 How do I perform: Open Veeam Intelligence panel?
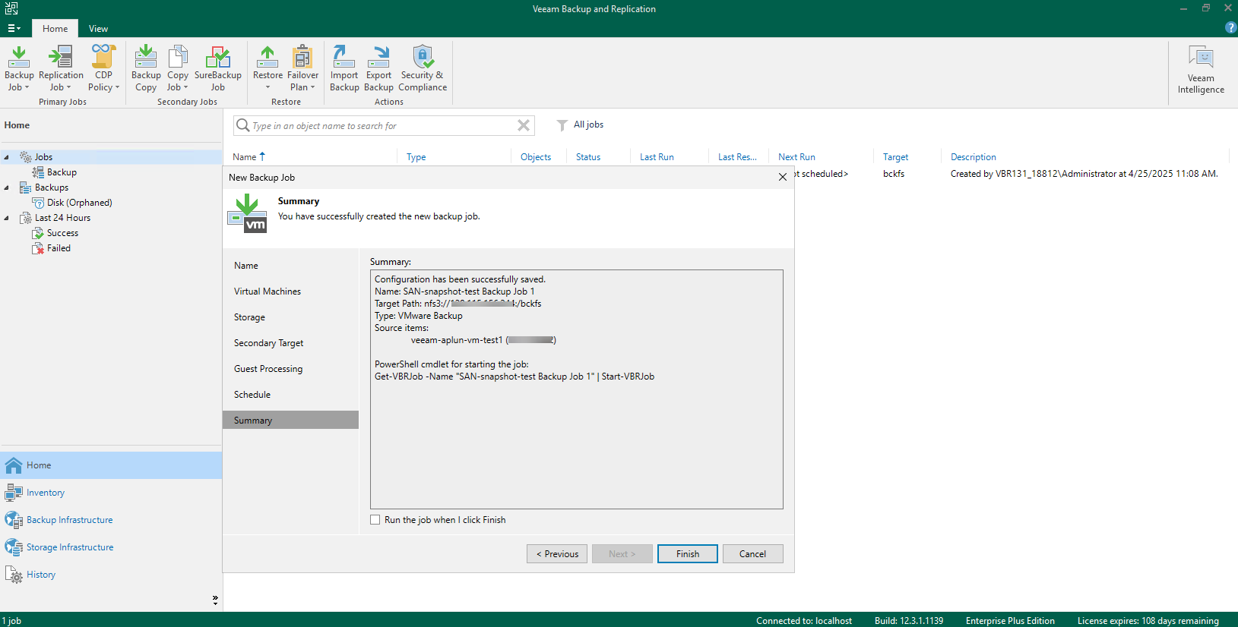1201,70
